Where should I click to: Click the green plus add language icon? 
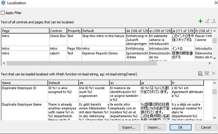click(200, 21)
